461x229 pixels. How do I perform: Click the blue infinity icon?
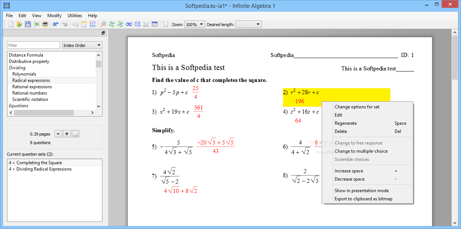tap(129, 24)
